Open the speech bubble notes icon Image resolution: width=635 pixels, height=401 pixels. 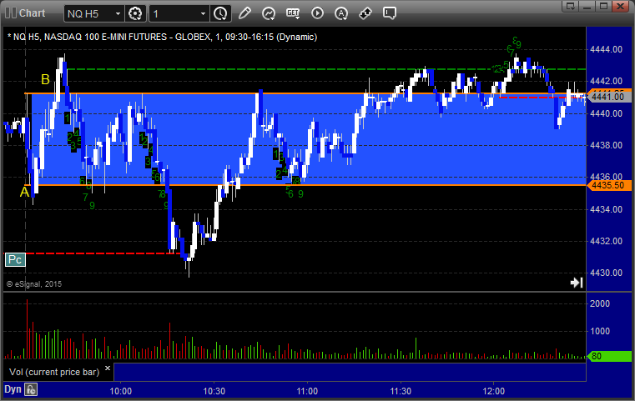coord(390,13)
